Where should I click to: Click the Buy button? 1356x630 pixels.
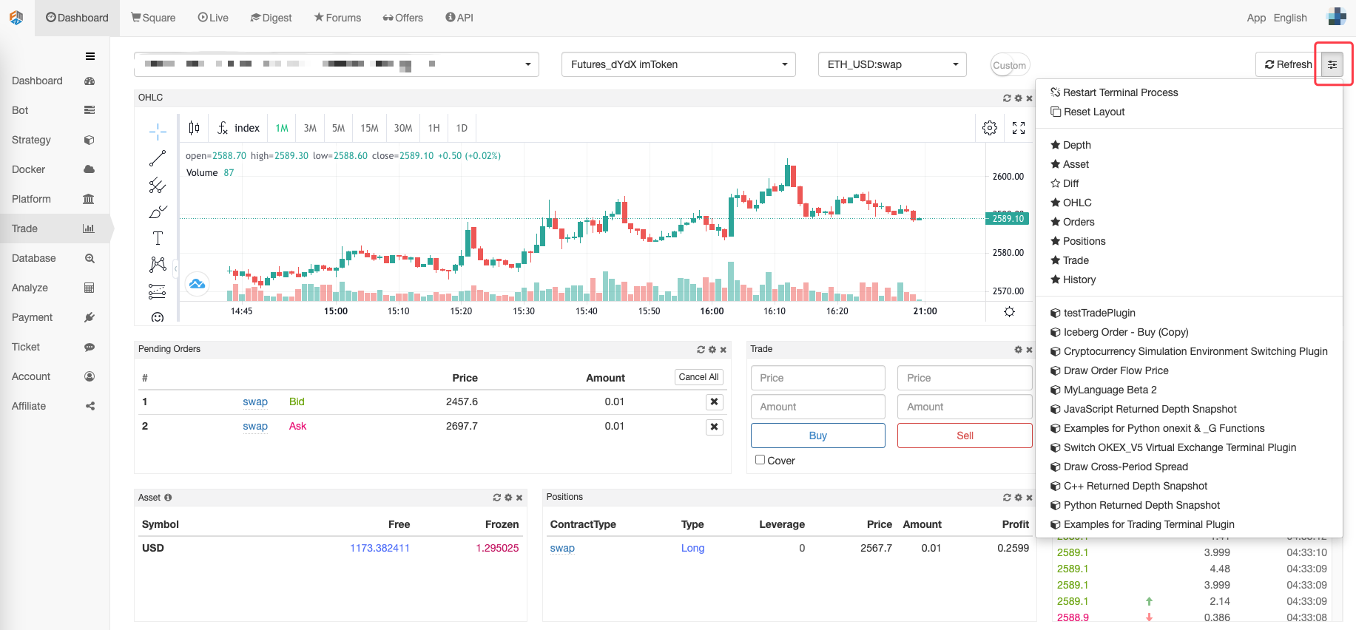click(x=817, y=436)
